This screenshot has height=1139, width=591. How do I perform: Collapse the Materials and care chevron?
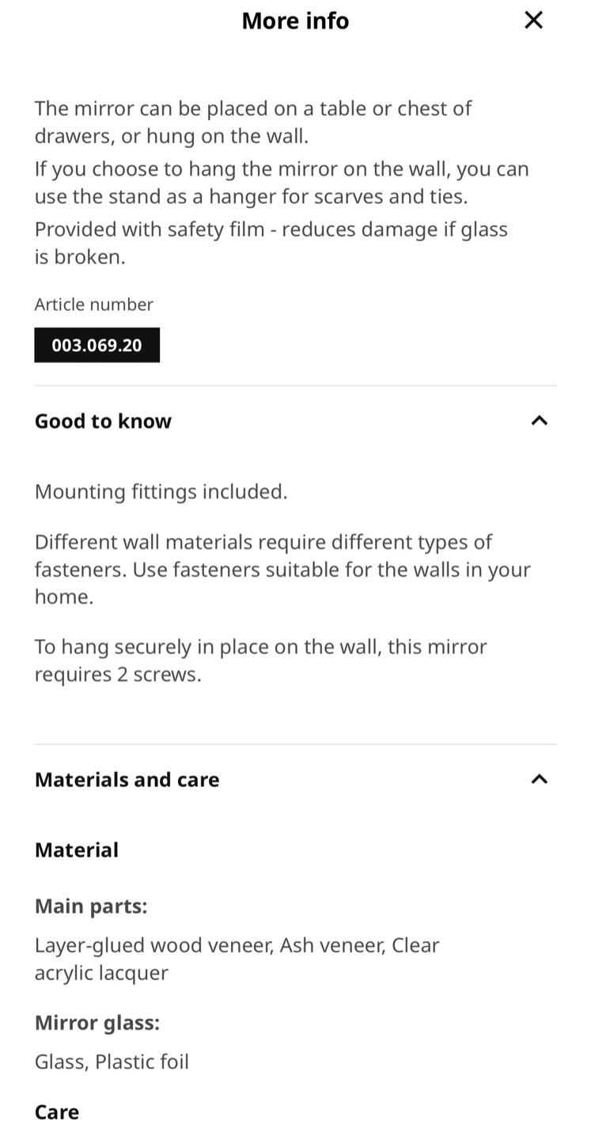pos(539,780)
